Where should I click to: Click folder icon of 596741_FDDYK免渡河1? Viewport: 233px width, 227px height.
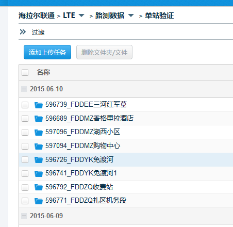point(39,173)
